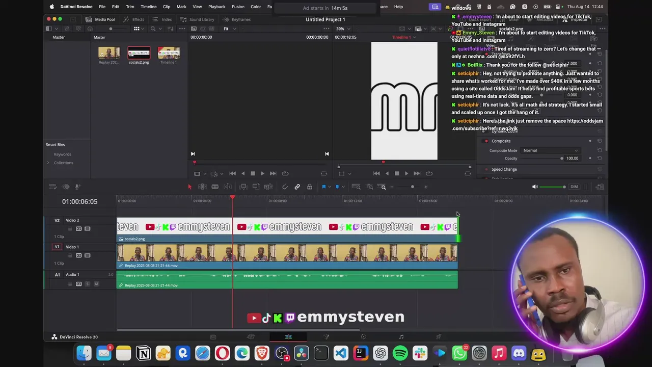Click the Replace Clip icon
The width and height of the screenshot is (652, 367).
pos(269,187)
